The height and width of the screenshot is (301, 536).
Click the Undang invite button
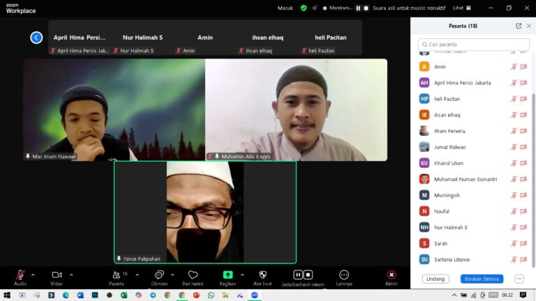[435, 279]
